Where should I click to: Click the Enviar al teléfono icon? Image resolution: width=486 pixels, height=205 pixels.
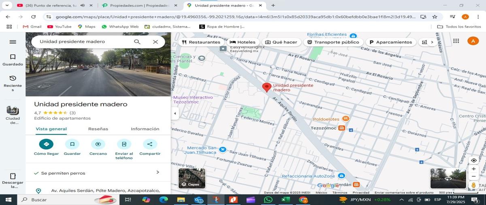124,144
